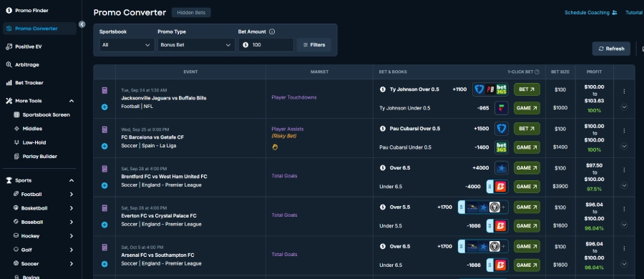Click BET button for Ty Johnson Over 0.5
Screen dimensions: 644x279
tap(527, 89)
